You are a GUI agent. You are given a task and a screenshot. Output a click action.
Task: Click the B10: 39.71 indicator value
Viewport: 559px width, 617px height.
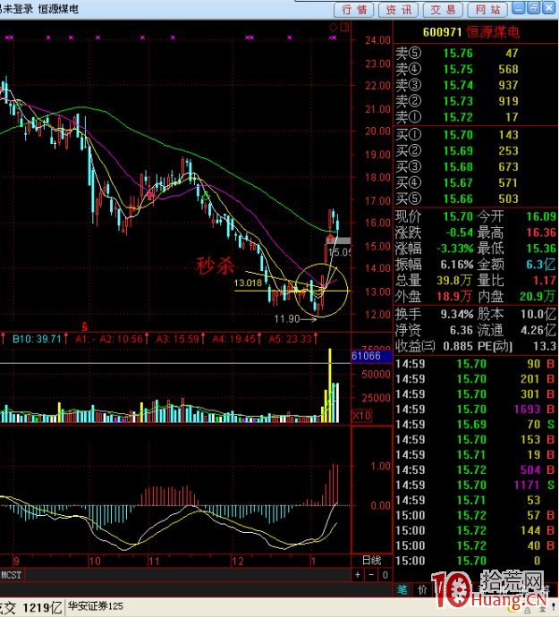(x=37, y=339)
